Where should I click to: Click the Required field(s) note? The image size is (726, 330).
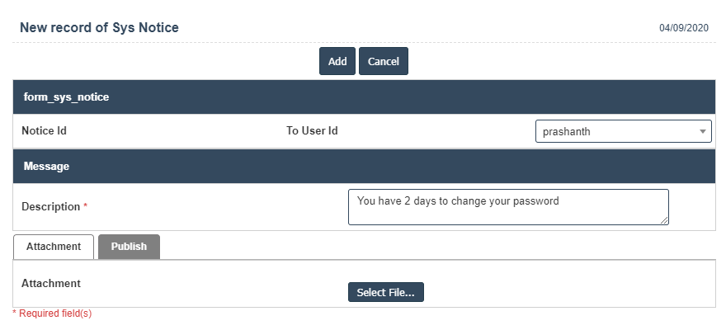55,313
